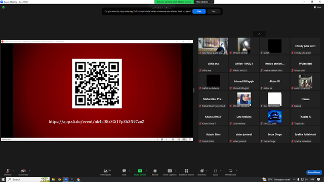Click 'You are viewing' green screen share banner
The image size is (324, 182).
(174, 2)
